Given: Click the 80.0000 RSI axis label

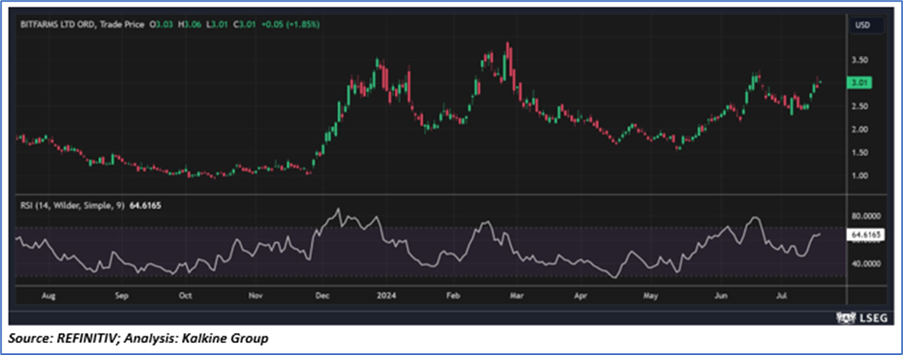Looking at the screenshot, I should pyautogui.click(x=867, y=217).
